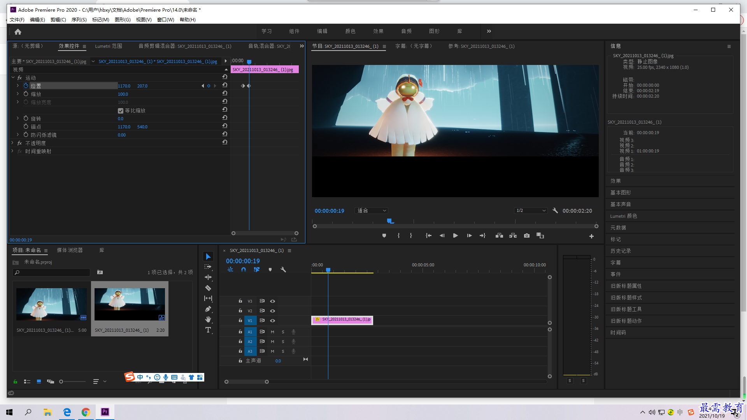Toggle V1 track output eye
The image size is (747, 420).
click(272, 320)
